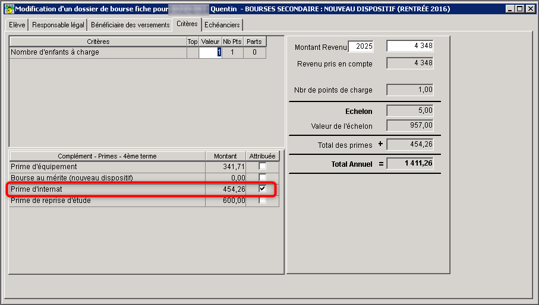Open the Bénéficiaire des versements tab
This screenshot has height=305, width=539.
click(x=130, y=25)
